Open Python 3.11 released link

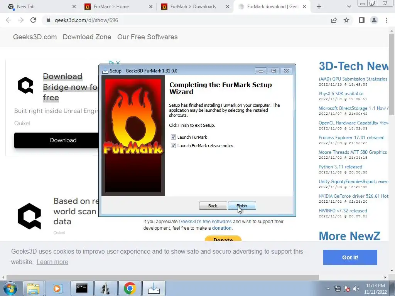[340, 167]
